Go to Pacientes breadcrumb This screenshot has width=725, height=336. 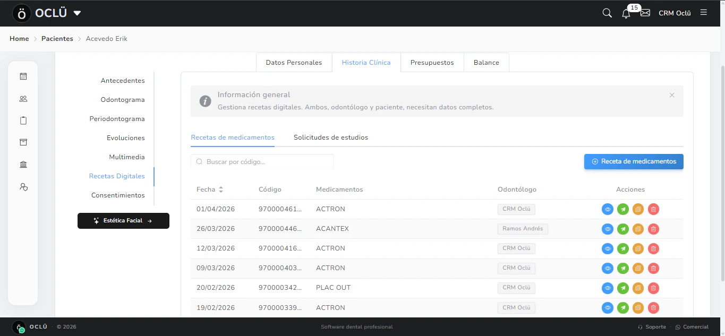[57, 39]
